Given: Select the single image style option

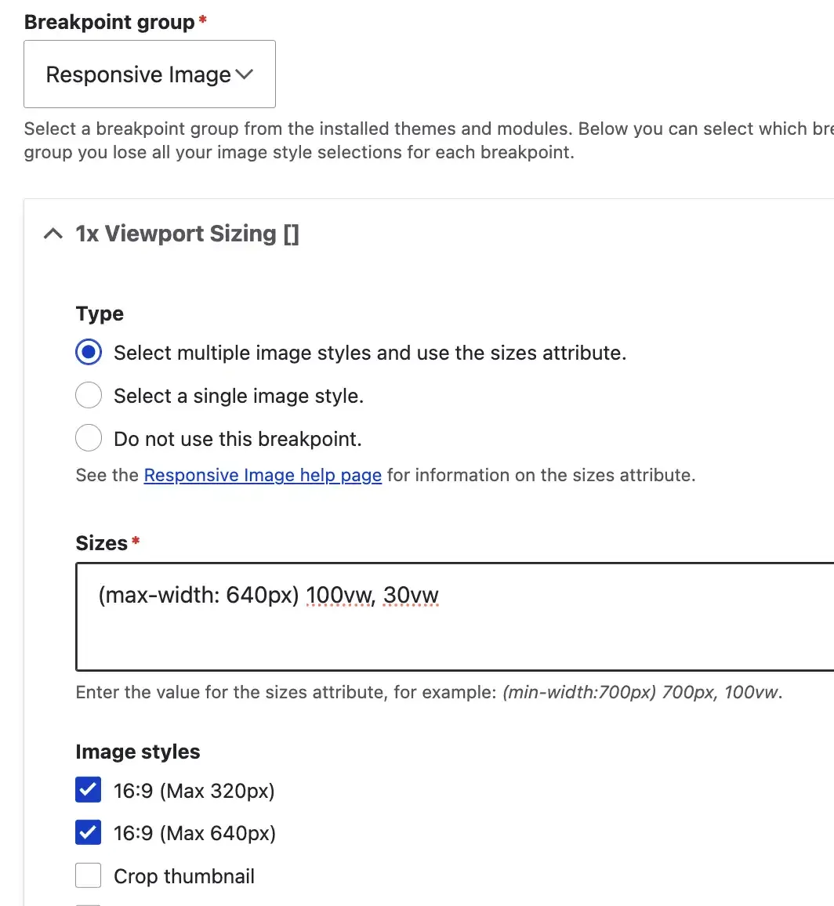Looking at the screenshot, I should coord(89,395).
